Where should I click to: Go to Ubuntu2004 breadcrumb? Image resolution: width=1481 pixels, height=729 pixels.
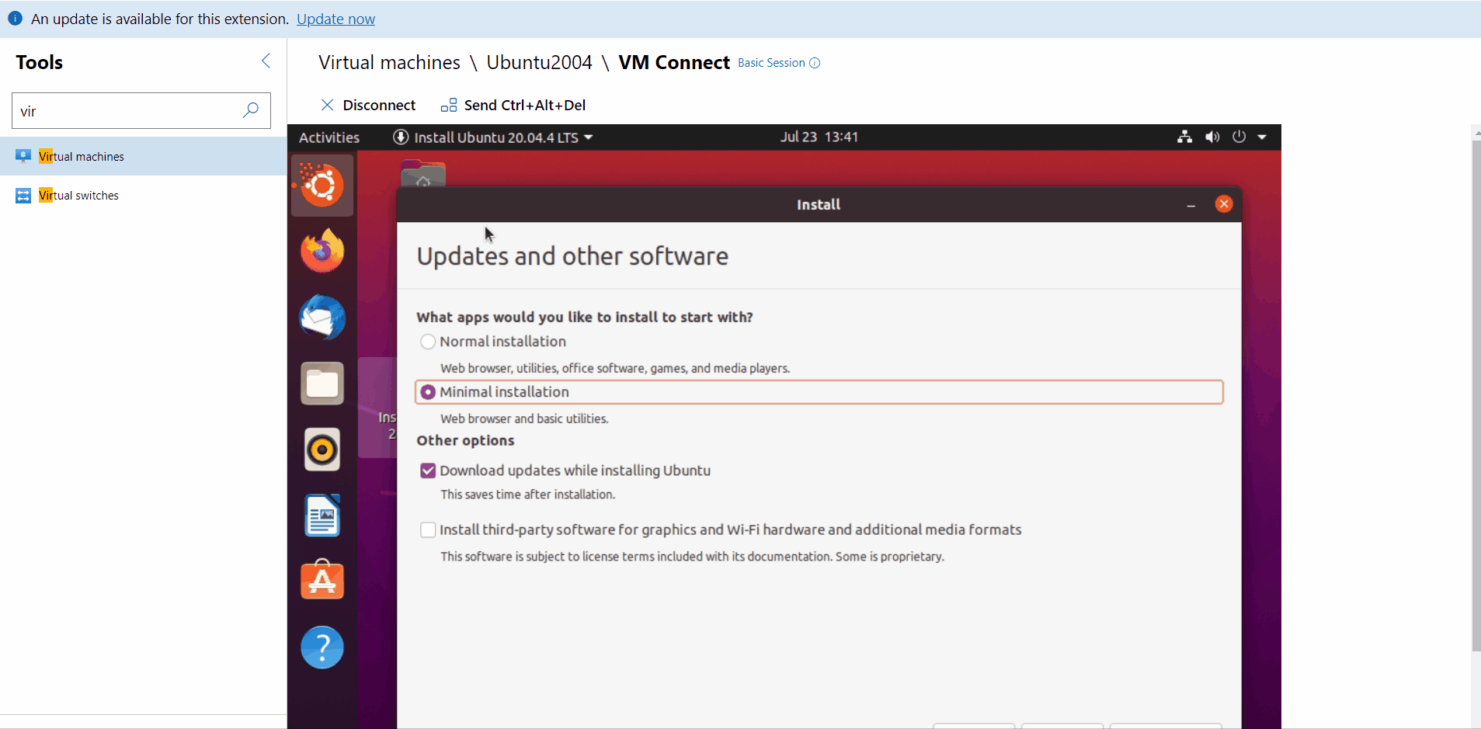539,62
